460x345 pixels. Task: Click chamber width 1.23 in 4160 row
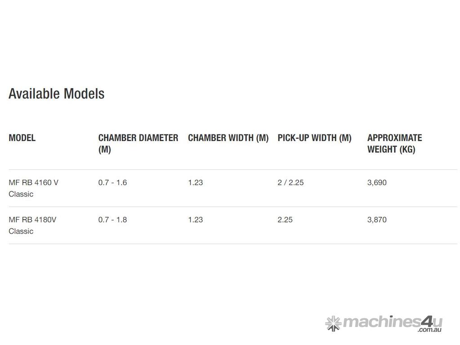pyautogui.click(x=195, y=182)
